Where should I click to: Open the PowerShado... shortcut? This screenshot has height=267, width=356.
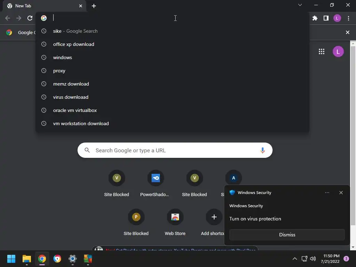coord(155,184)
